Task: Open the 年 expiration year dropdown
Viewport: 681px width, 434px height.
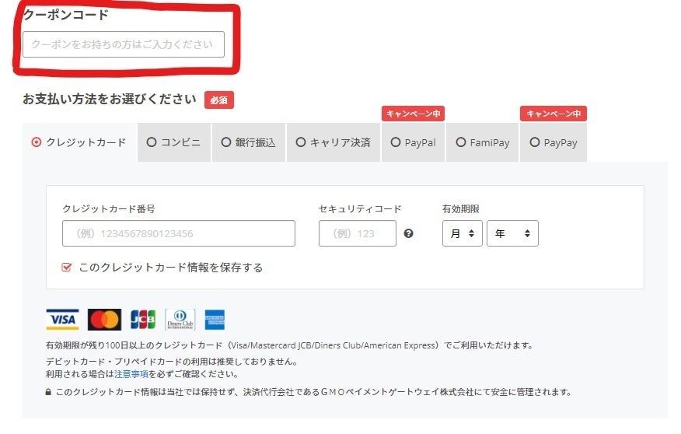Action: (x=512, y=233)
